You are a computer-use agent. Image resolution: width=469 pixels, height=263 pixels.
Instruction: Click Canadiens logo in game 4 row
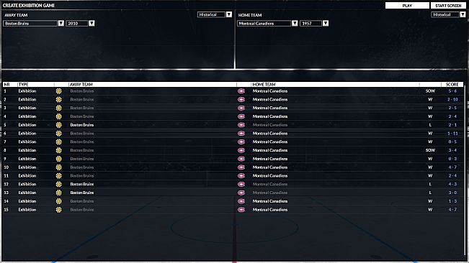(x=241, y=116)
